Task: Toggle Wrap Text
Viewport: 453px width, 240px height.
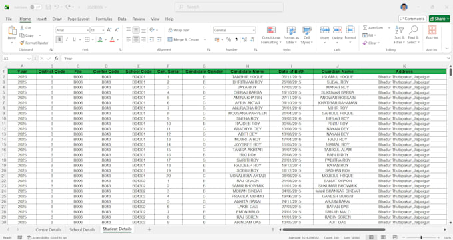Action: (179, 30)
